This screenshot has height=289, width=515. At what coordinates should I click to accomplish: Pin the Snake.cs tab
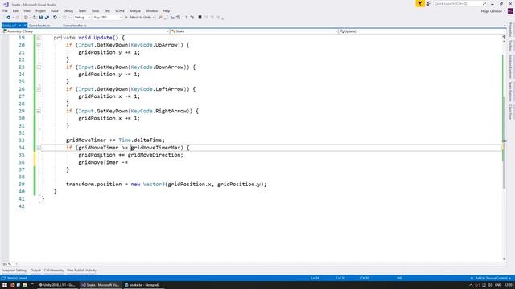point(19,26)
